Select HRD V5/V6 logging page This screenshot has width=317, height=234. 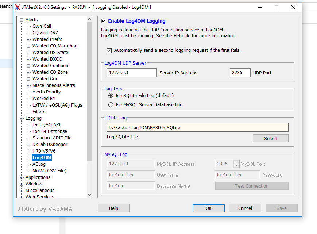(44, 151)
